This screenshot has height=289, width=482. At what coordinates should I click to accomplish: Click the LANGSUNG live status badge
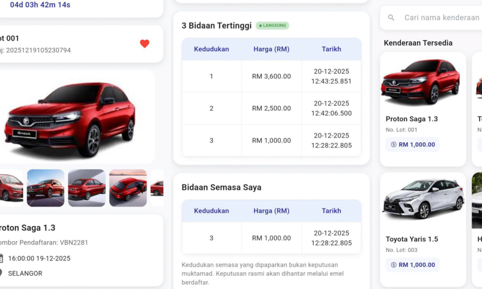coord(272,26)
